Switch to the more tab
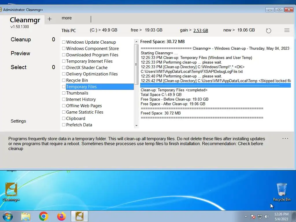 (67, 18)
